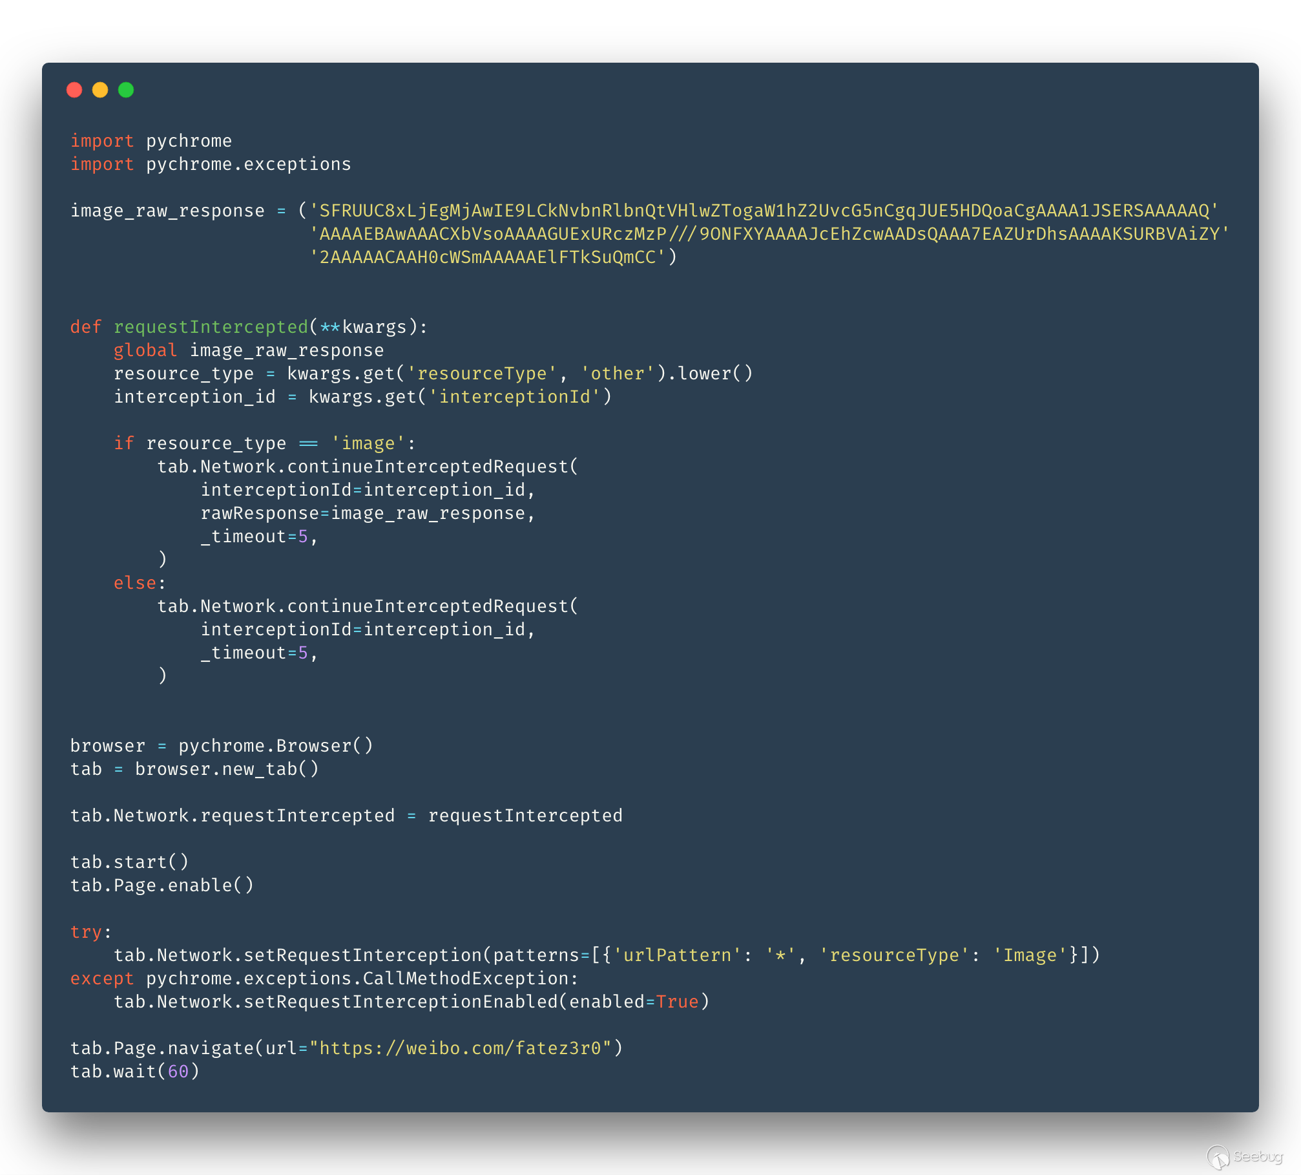Click the 'def' keyword
Image resolution: width=1301 pixels, height=1175 pixels.
pyautogui.click(x=86, y=327)
